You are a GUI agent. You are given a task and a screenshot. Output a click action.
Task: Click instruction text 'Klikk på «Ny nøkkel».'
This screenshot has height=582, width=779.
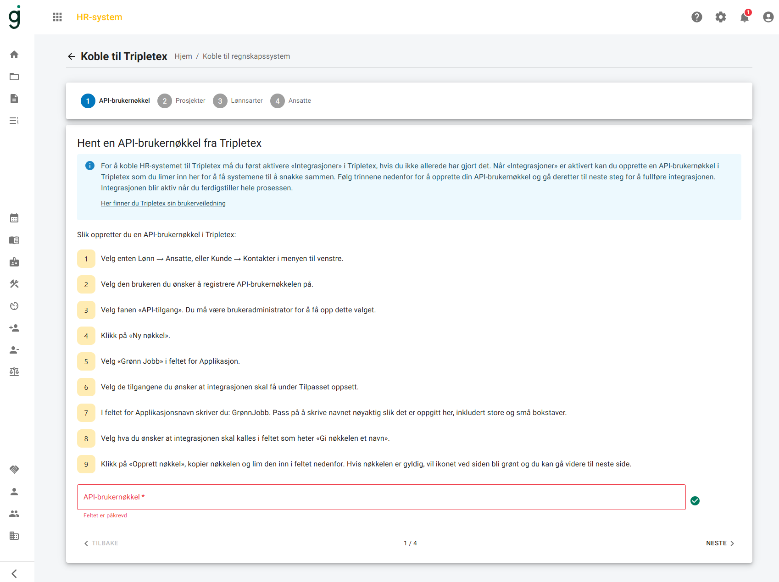[x=135, y=336]
